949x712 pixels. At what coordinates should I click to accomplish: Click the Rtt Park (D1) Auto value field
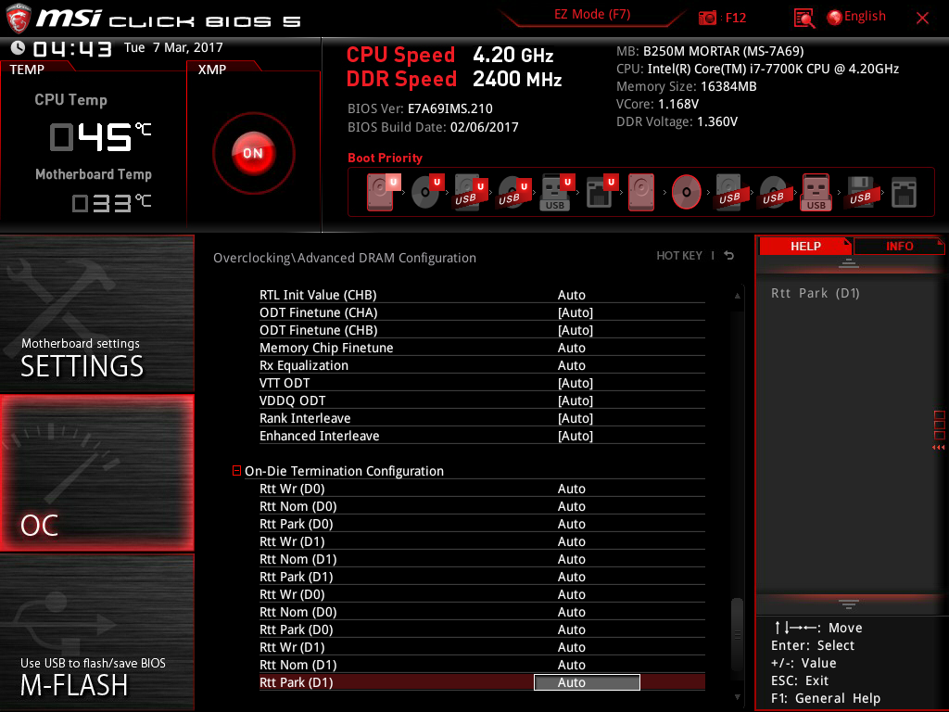coord(587,682)
